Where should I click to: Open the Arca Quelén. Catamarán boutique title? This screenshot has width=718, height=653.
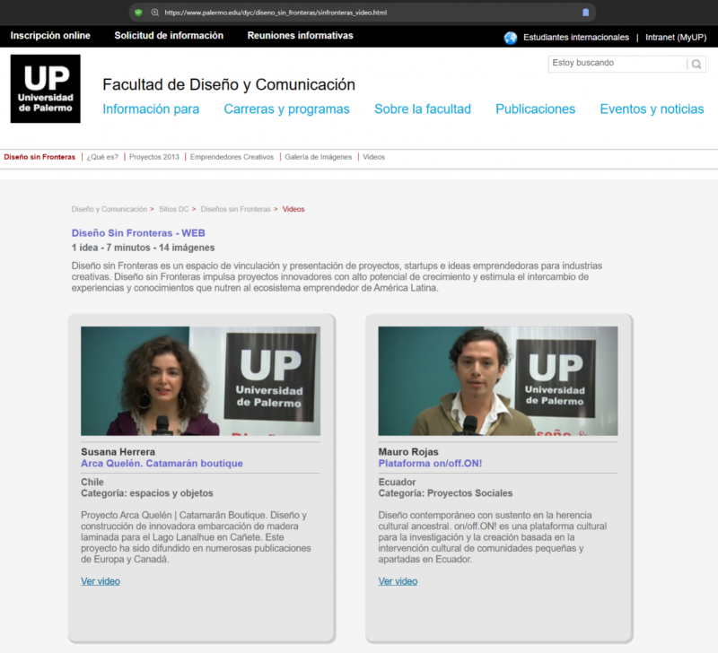click(x=162, y=464)
